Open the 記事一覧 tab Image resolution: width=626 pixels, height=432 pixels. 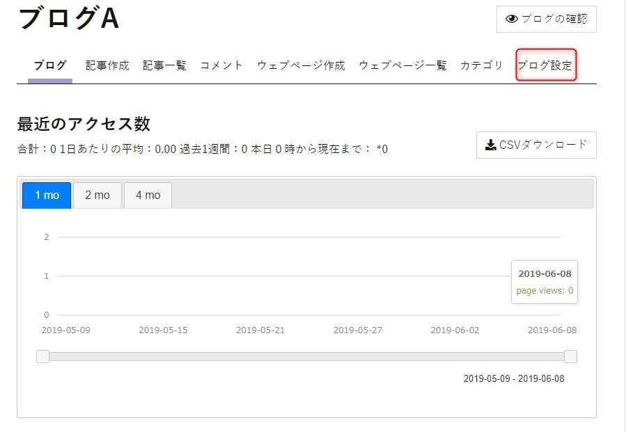point(164,65)
